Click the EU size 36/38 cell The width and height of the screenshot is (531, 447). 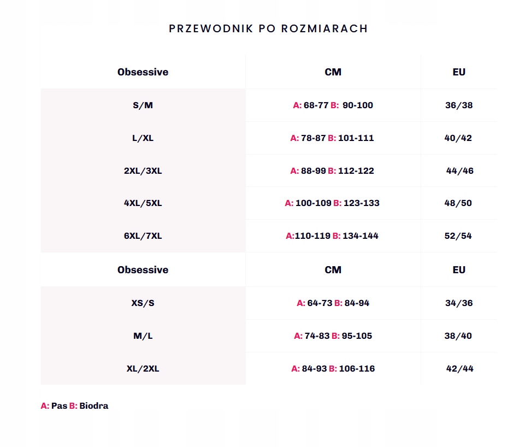point(459,105)
